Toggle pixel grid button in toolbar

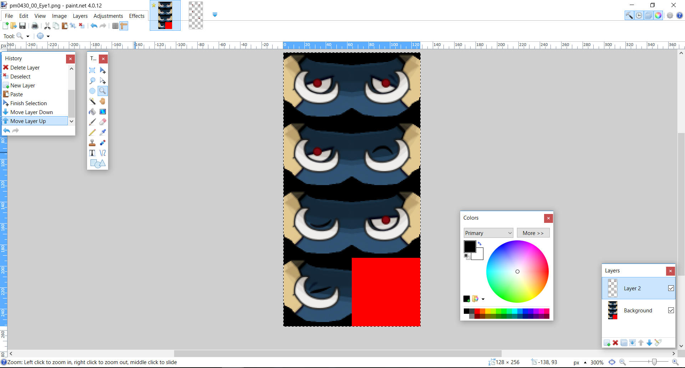pyautogui.click(x=115, y=26)
